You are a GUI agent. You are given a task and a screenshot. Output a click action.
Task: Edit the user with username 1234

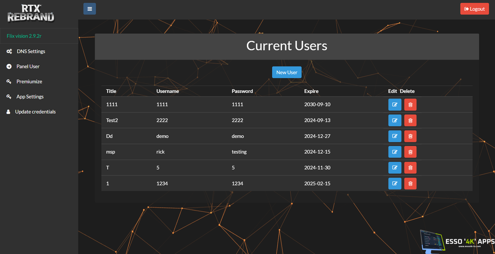click(394, 183)
